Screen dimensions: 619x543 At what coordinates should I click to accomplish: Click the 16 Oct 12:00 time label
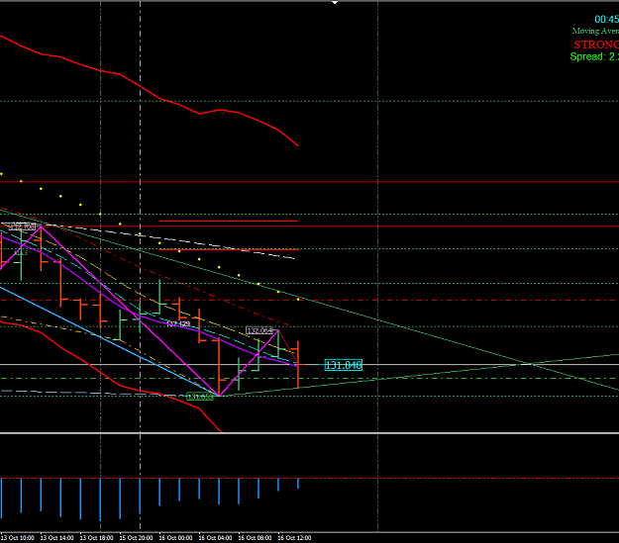click(x=294, y=538)
